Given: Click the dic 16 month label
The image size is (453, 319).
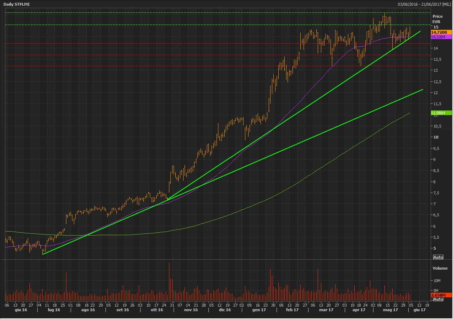Looking at the screenshot, I should tap(225, 310).
